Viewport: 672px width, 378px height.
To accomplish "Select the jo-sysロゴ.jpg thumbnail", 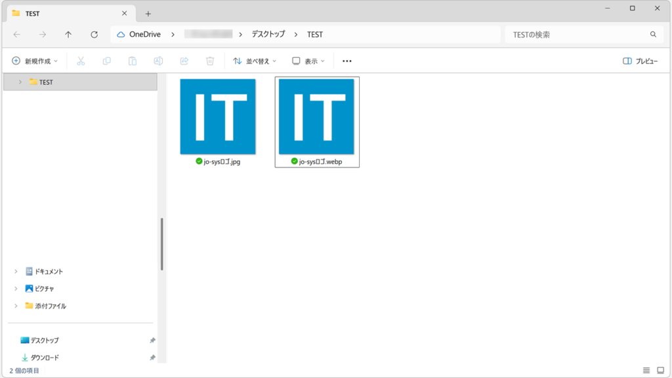I will [x=218, y=117].
